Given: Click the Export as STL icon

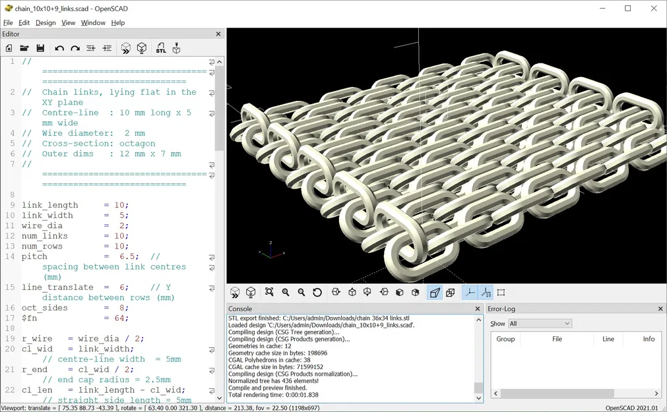Looking at the screenshot, I should tap(161, 48).
